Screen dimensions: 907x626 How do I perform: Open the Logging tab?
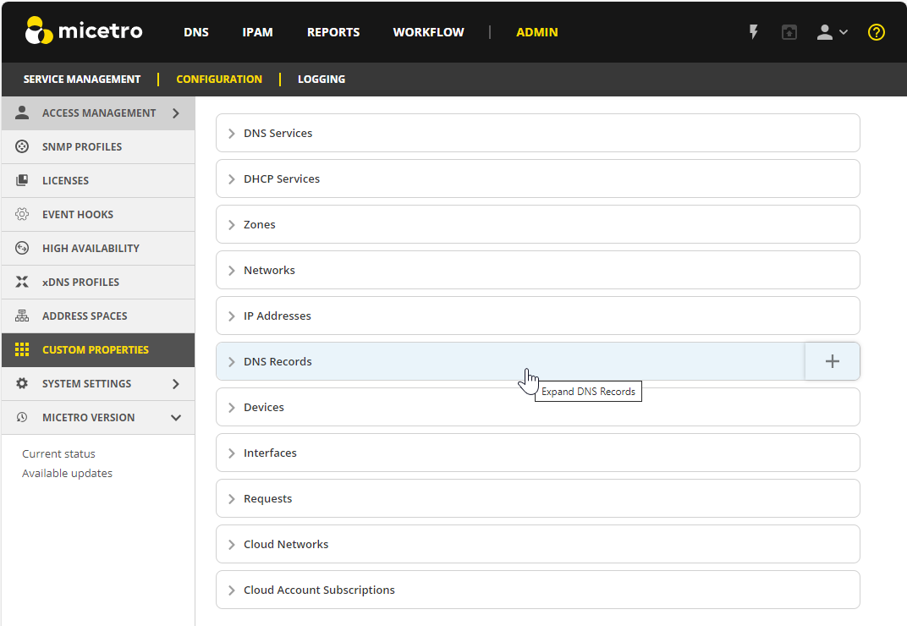click(321, 79)
